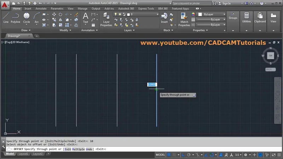Screen dimensions: 283x159
Task: Toggle Ortho mode in status bar
Action: pyautogui.click(x=183, y=155)
